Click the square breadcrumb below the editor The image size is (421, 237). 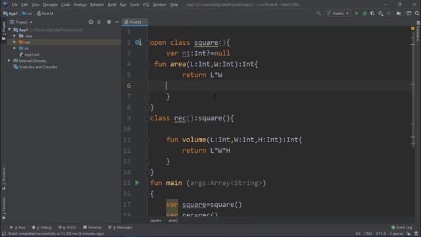[x=156, y=221]
